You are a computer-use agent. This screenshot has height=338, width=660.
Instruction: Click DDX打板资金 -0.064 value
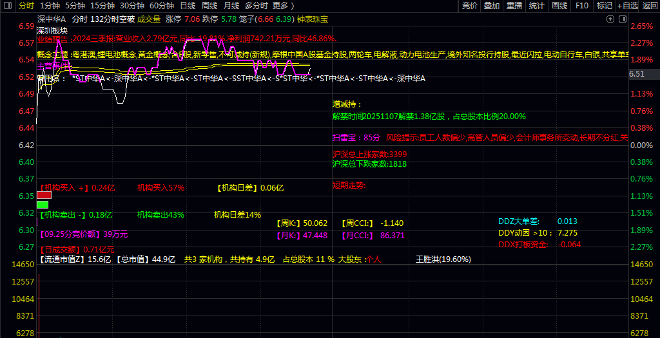tap(539, 245)
